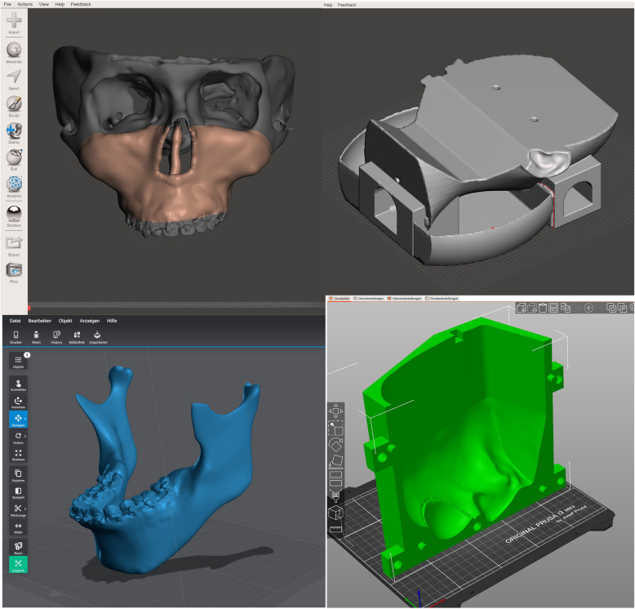Image resolution: width=635 pixels, height=609 pixels.
Task: Open the Actions menu
Action: click(x=25, y=4)
